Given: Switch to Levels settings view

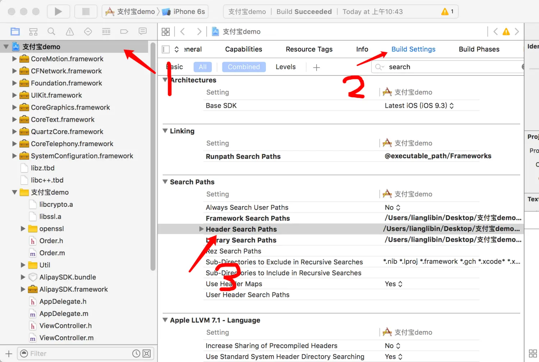Looking at the screenshot, I should 286,67.
